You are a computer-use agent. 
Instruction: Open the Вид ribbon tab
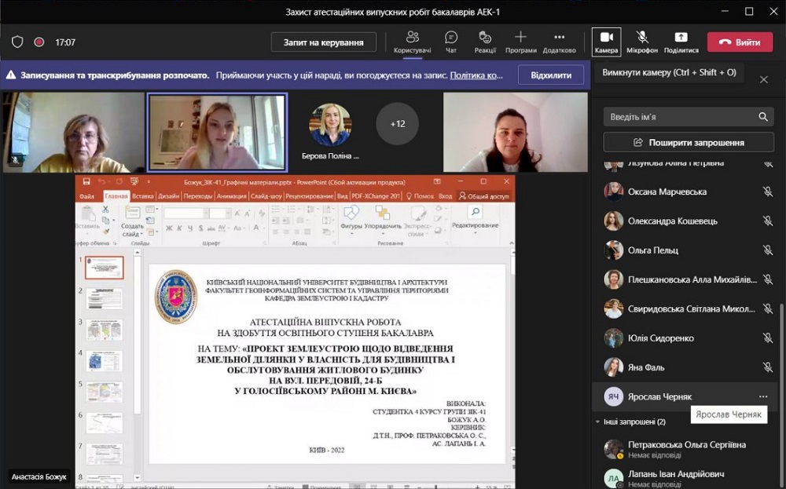point(343,196)
